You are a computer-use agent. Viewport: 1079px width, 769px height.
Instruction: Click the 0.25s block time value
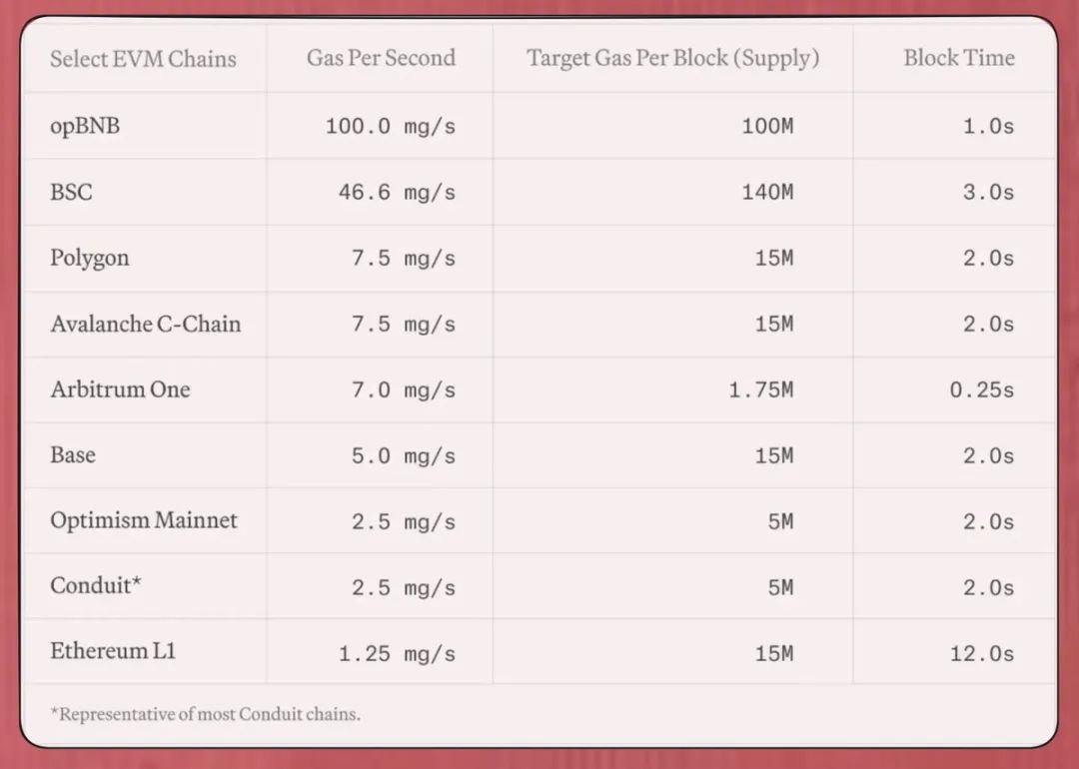pyautogui.click(x=981, y=390)
